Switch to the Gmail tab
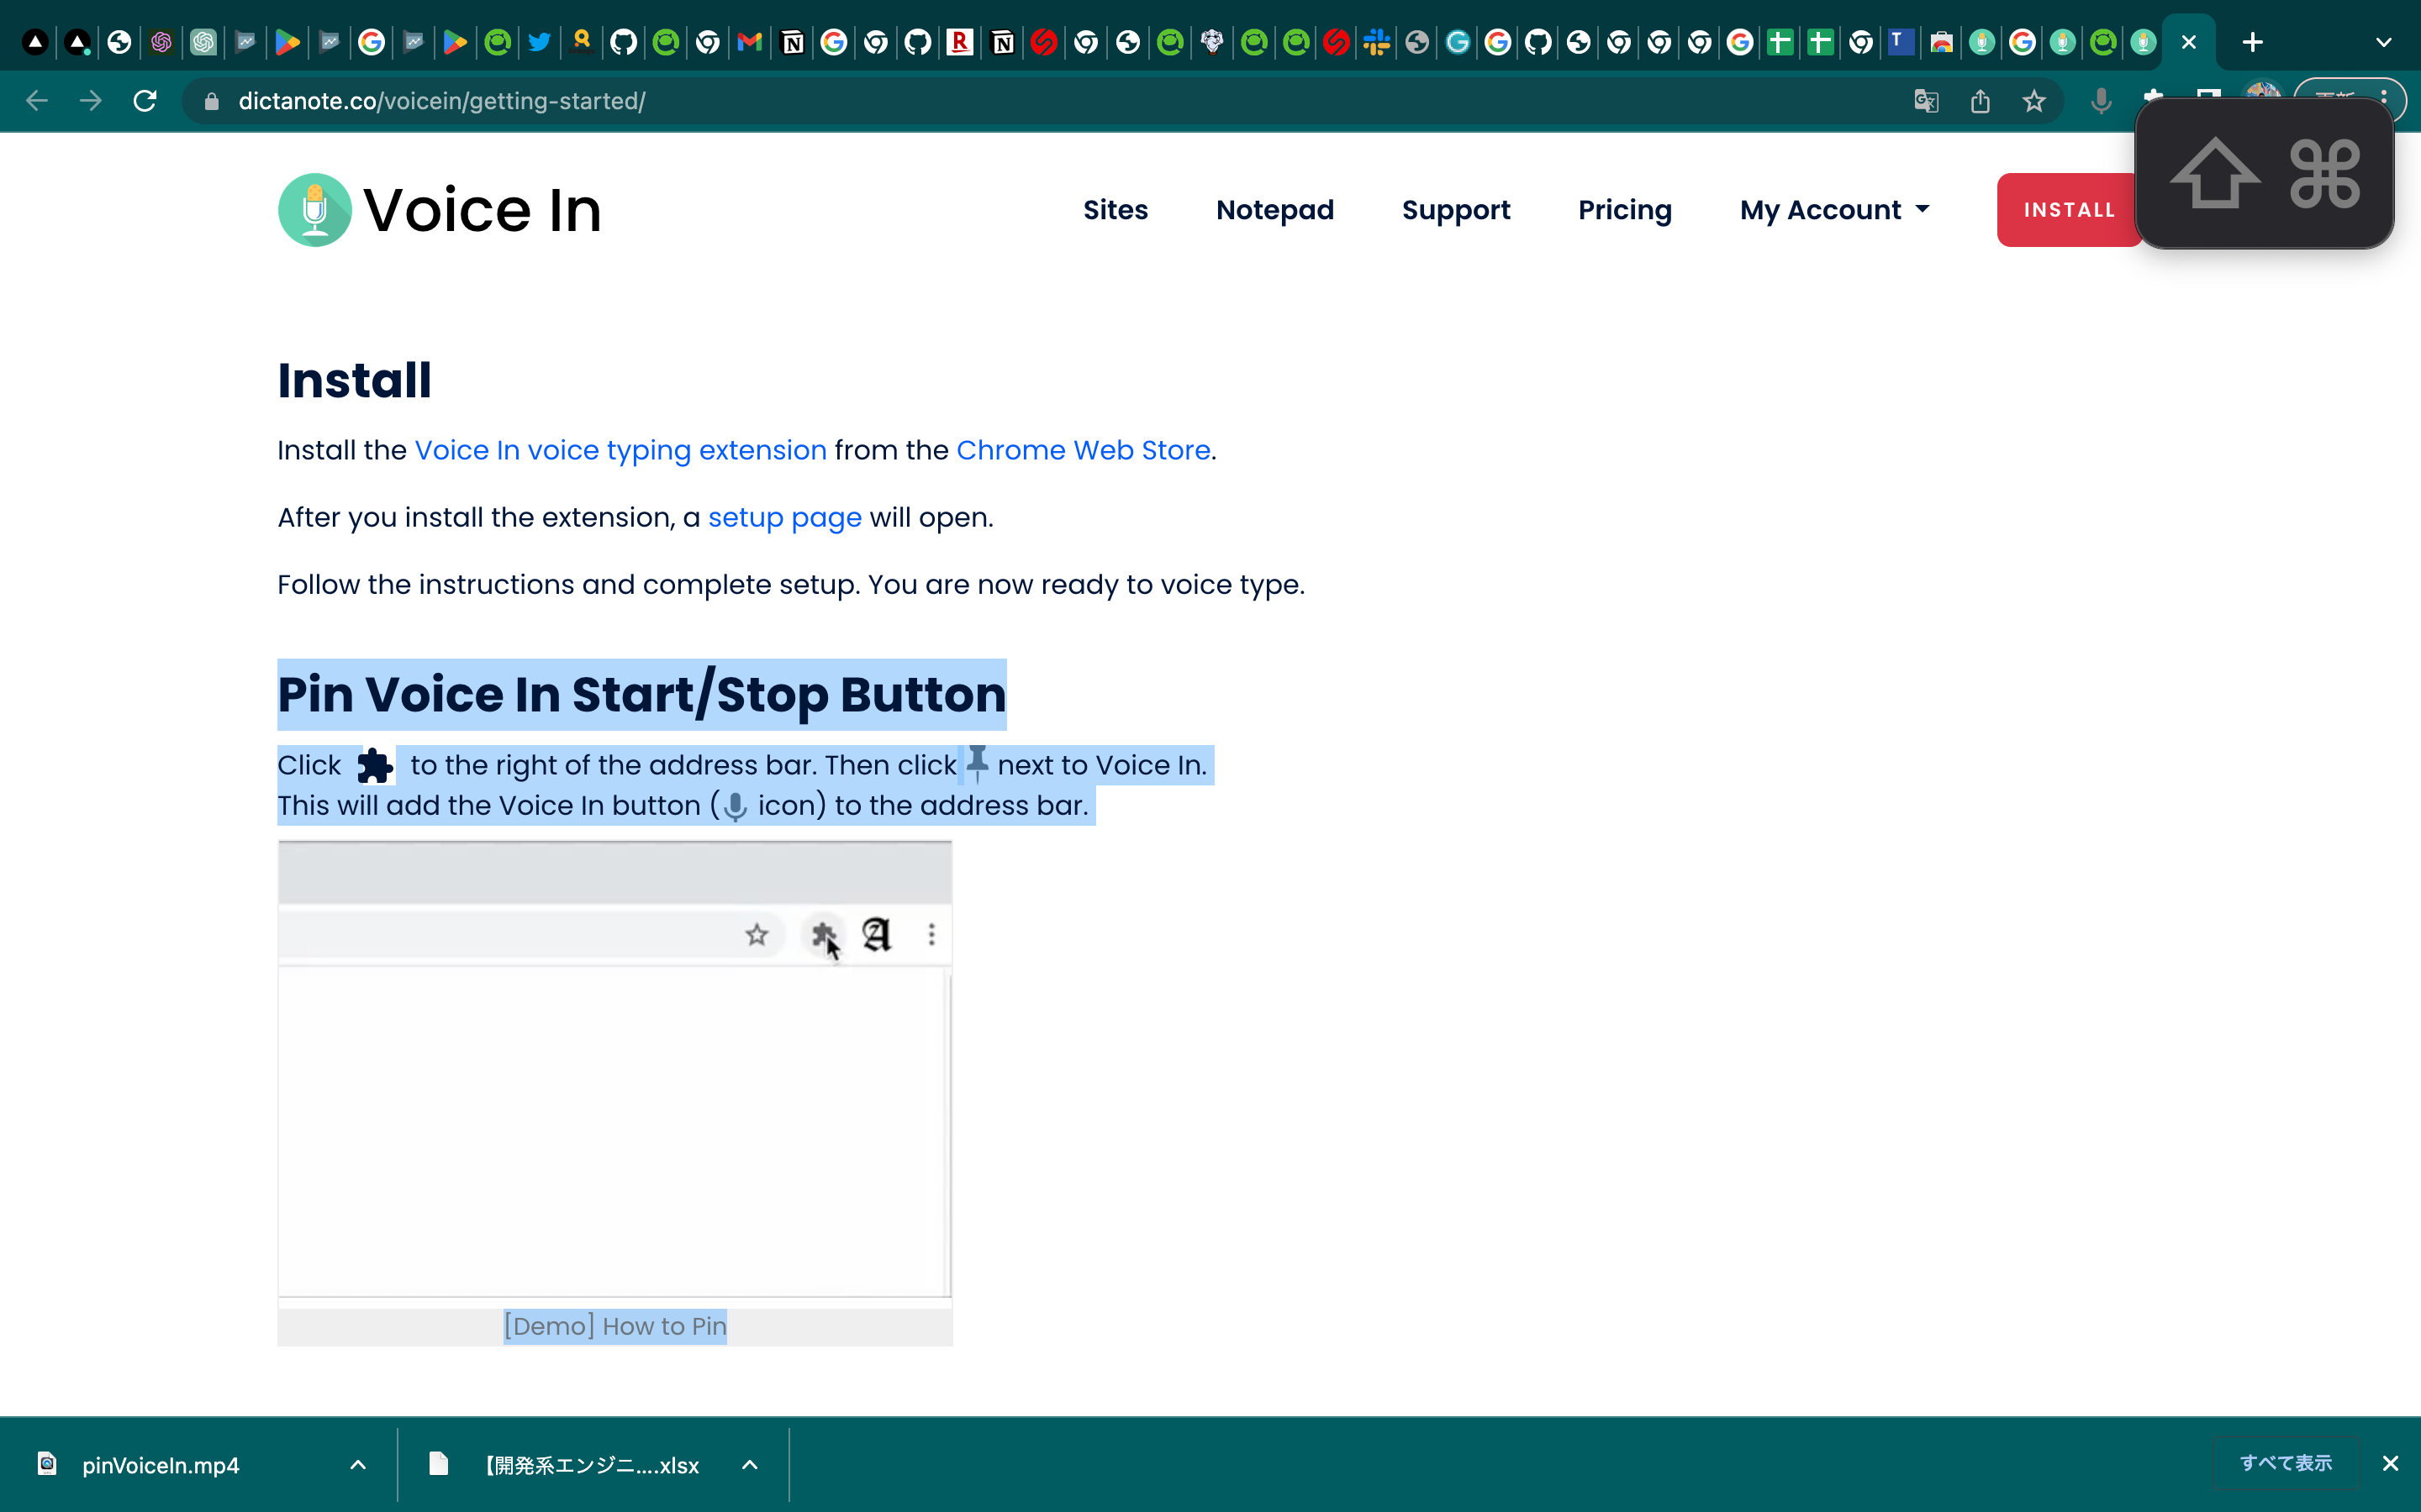2421x1512 pixels. tap(749, 42)
